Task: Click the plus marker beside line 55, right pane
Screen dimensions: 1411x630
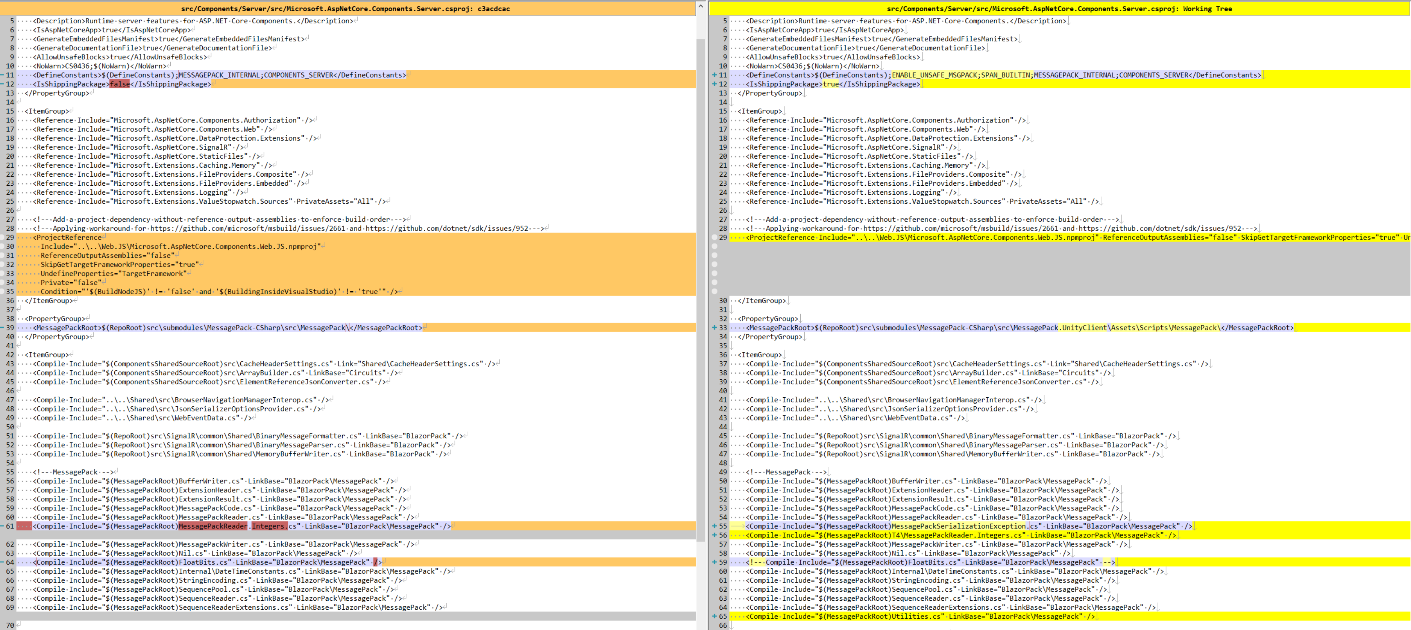Action: click(714, 526)
